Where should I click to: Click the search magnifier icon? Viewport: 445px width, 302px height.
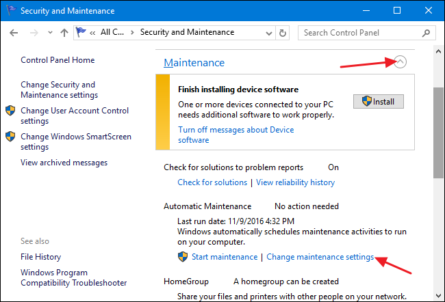coord(426,33)
